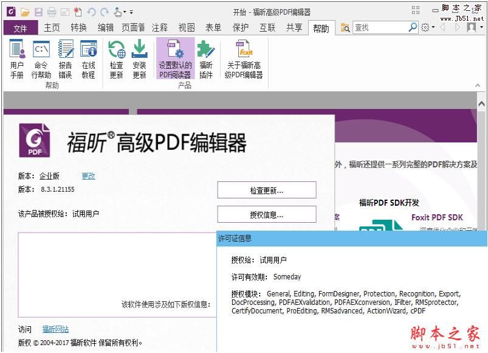Focus the 查找 search field

click(x=380, y=28)
